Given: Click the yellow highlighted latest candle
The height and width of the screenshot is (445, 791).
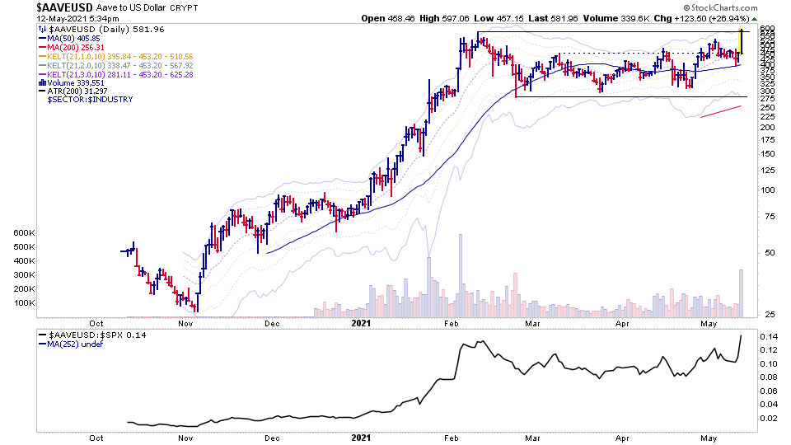Looking at the screenshot, I should [741, 42].
